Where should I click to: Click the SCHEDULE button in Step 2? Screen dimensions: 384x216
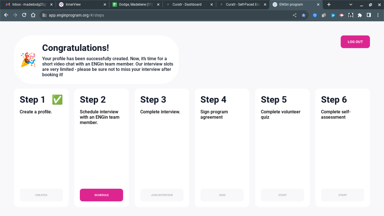point(101,195)
